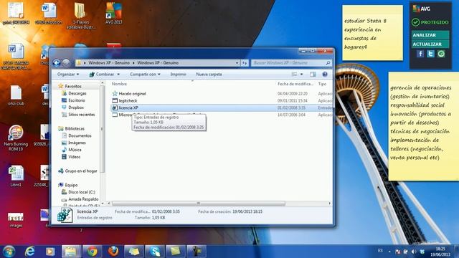
Task: Open Imágenes library
Action: click(x=77, y=143)
